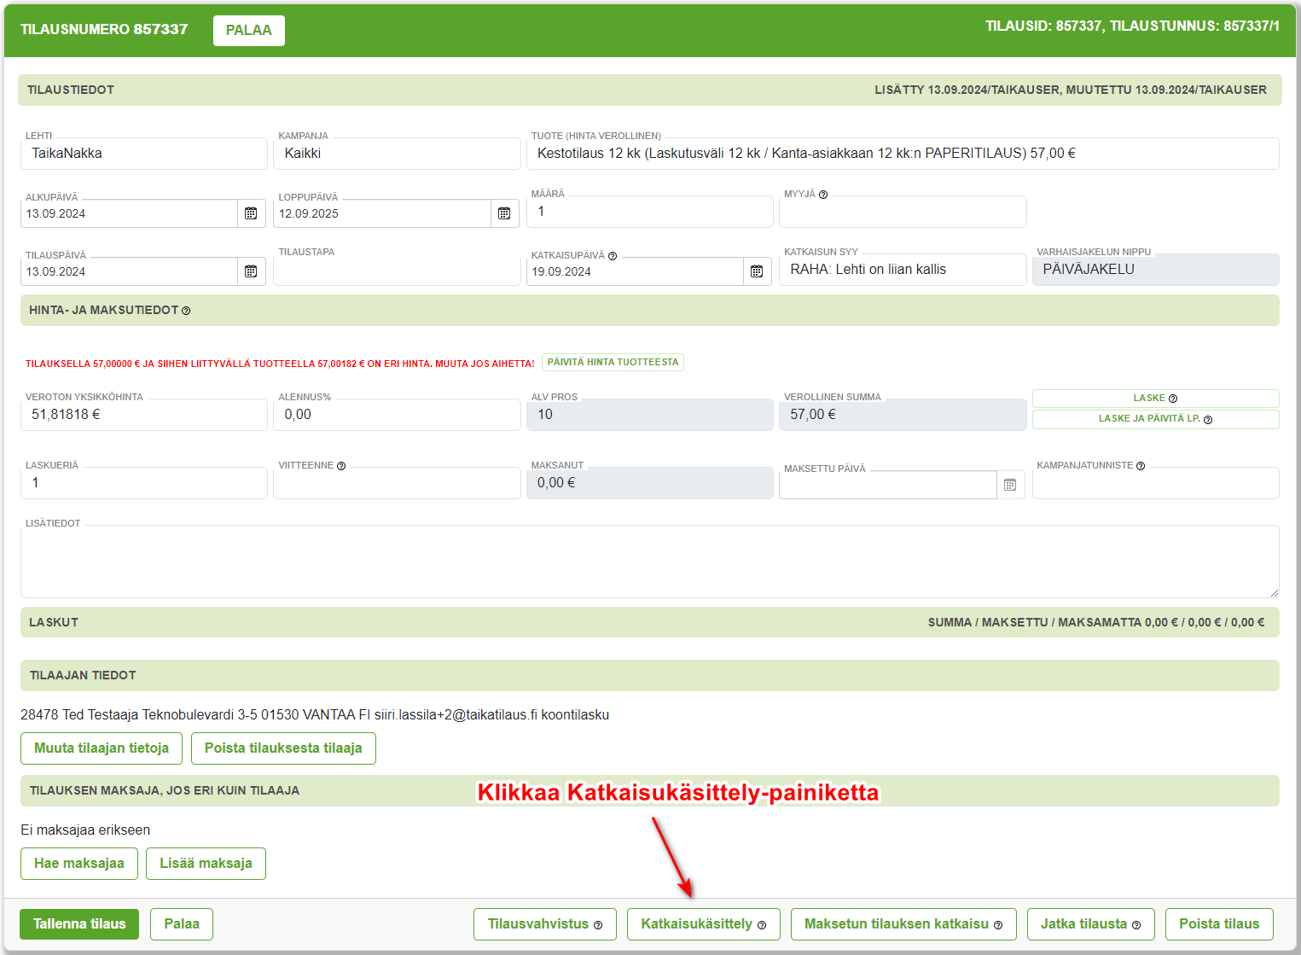Click Muuta tilaajan tietoja button
This screenshot has height=955, width=1301.
(x=102, y=748)
